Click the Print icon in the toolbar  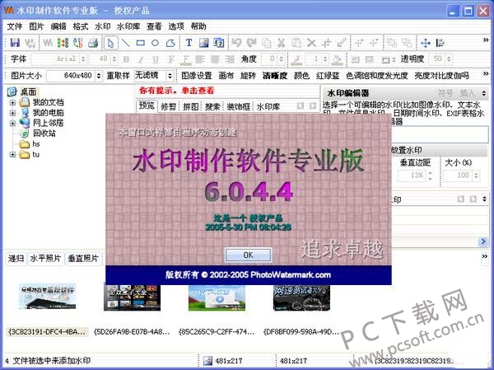pyautogui.click(x=93, y=43)
